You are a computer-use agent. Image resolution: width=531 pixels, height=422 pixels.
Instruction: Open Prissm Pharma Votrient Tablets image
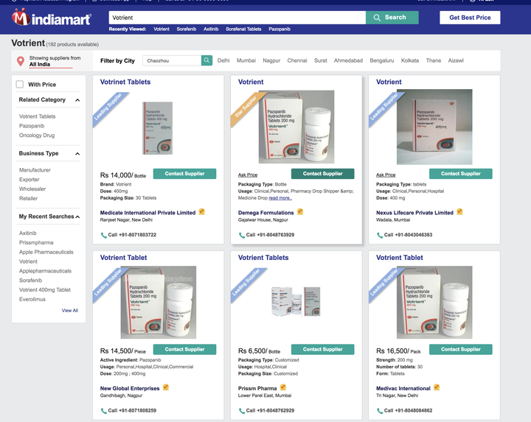296,301
